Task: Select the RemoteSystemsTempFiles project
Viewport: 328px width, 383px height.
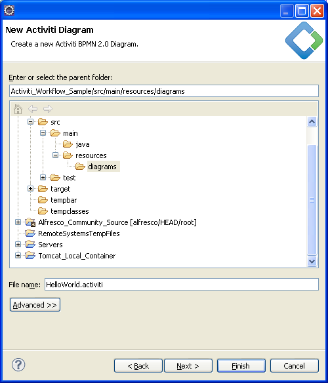Action: click(x=79, y=233)
